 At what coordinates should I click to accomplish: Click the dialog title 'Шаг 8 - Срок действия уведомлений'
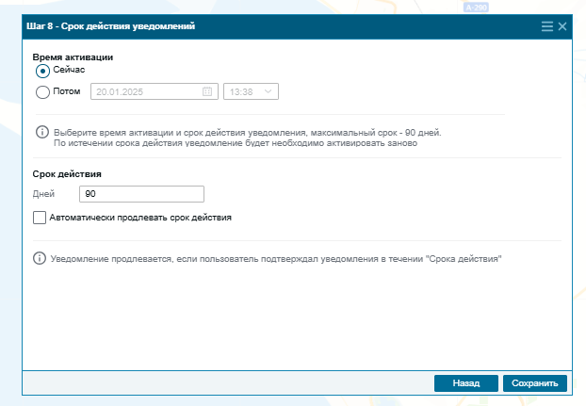pos(110,26)
